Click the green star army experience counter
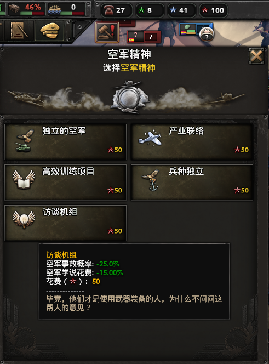The height and width of the screenshot is (364, 269). (x=149, y=10)
